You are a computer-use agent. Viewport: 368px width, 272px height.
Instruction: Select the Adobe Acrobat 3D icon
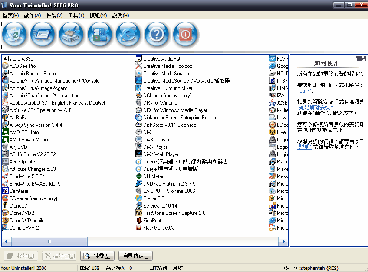tap(5, 102)
